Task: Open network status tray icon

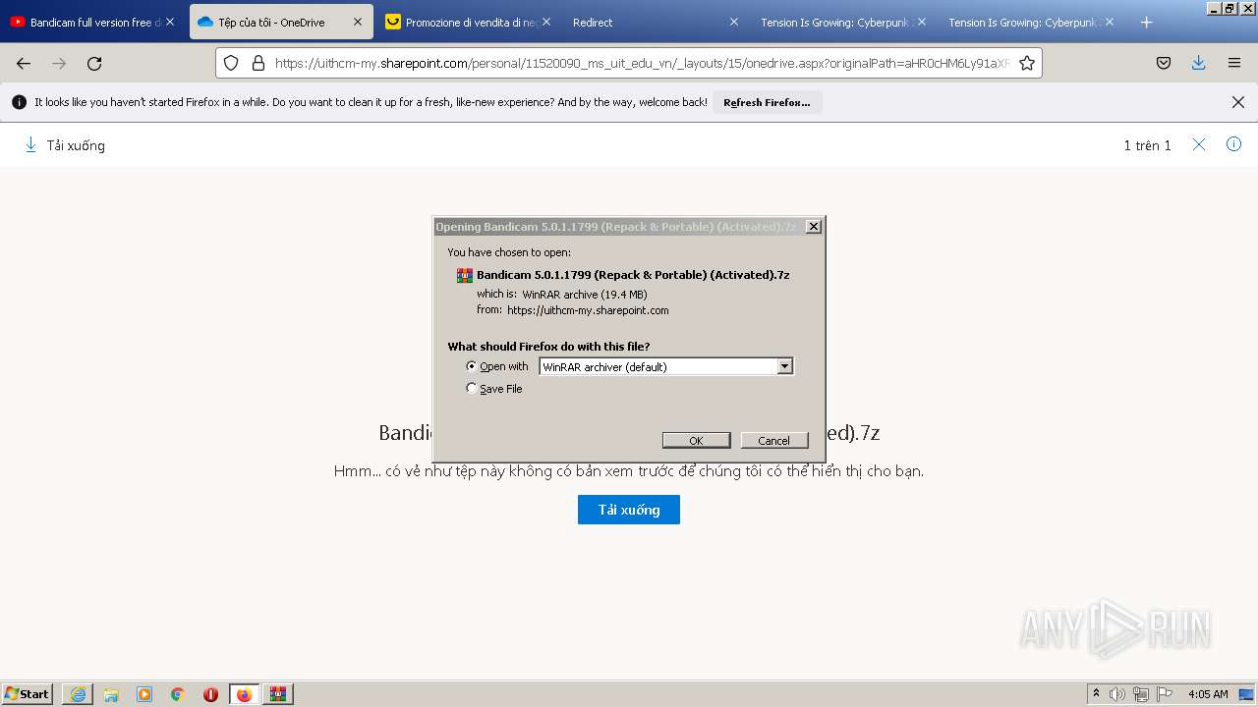Action: 1141,694
